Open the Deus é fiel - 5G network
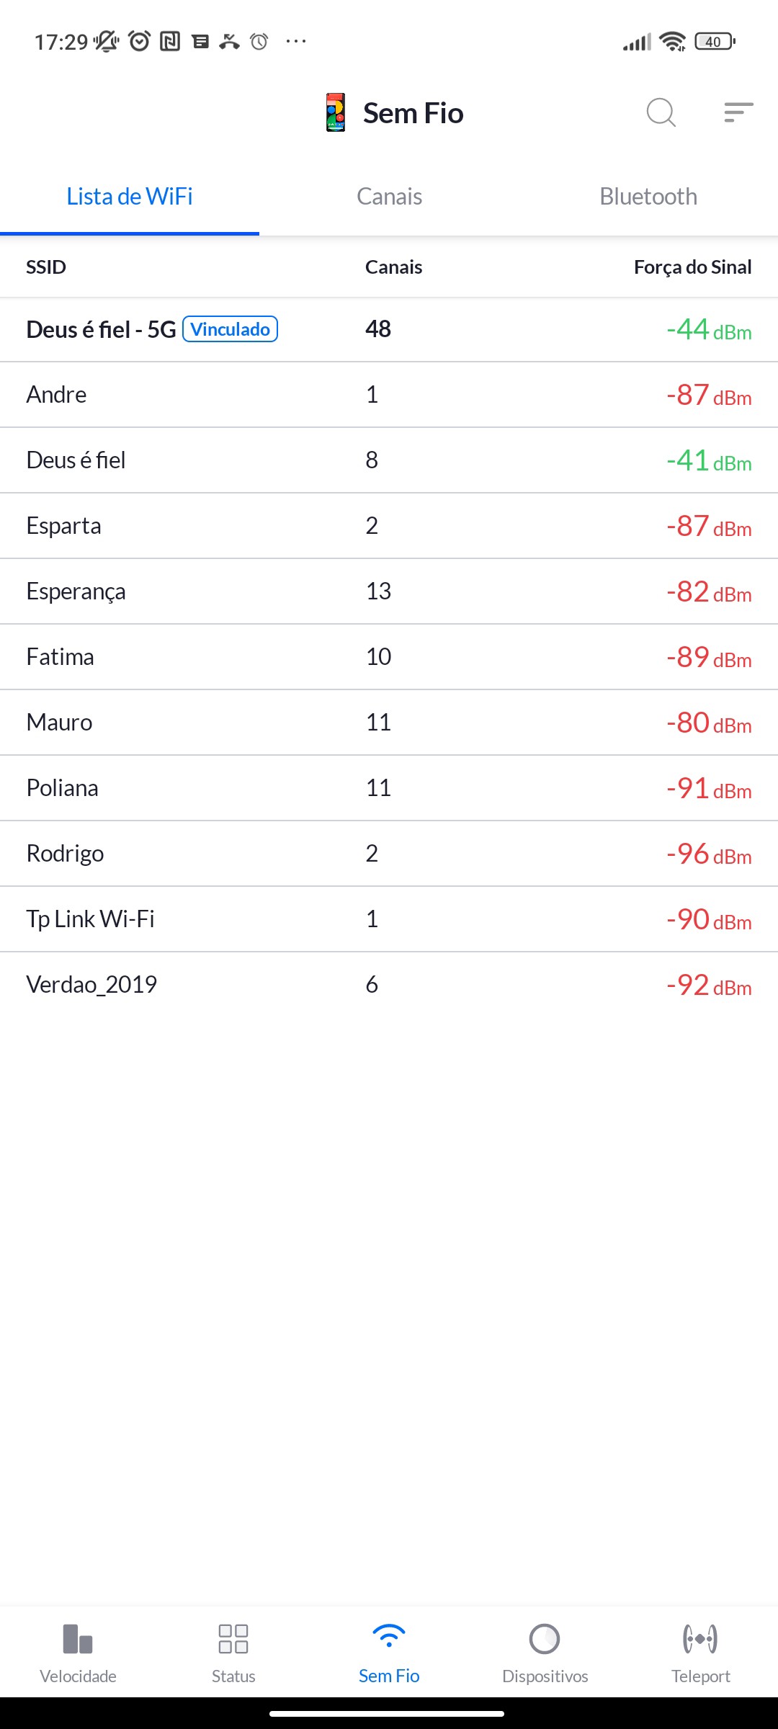The height and width of the screenshot is (1729, 778). pyautogui.click(x=101, y=330)
